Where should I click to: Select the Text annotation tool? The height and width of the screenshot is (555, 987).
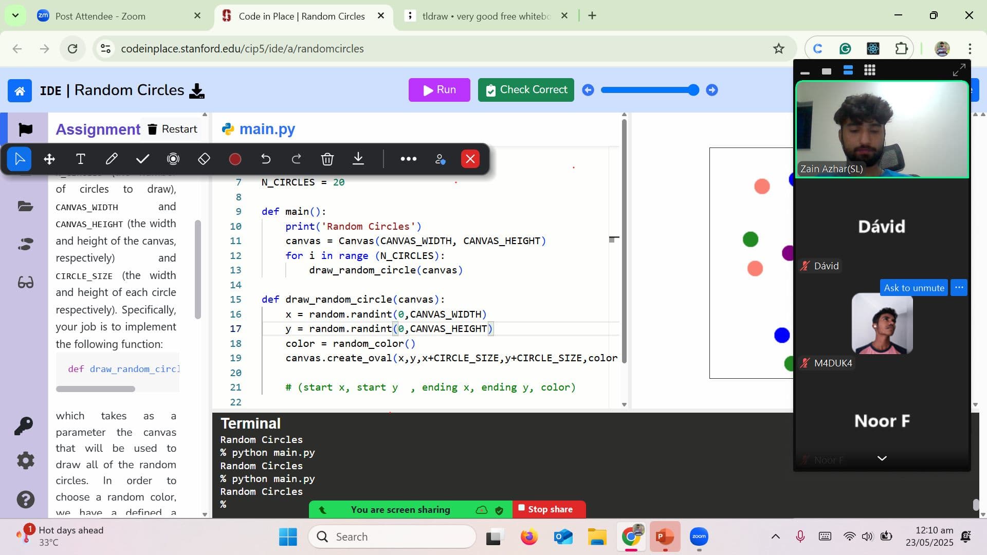tap(80, 159)
